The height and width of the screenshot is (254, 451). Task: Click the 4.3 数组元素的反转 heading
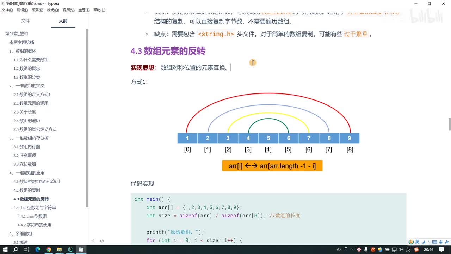coord(168,51)
